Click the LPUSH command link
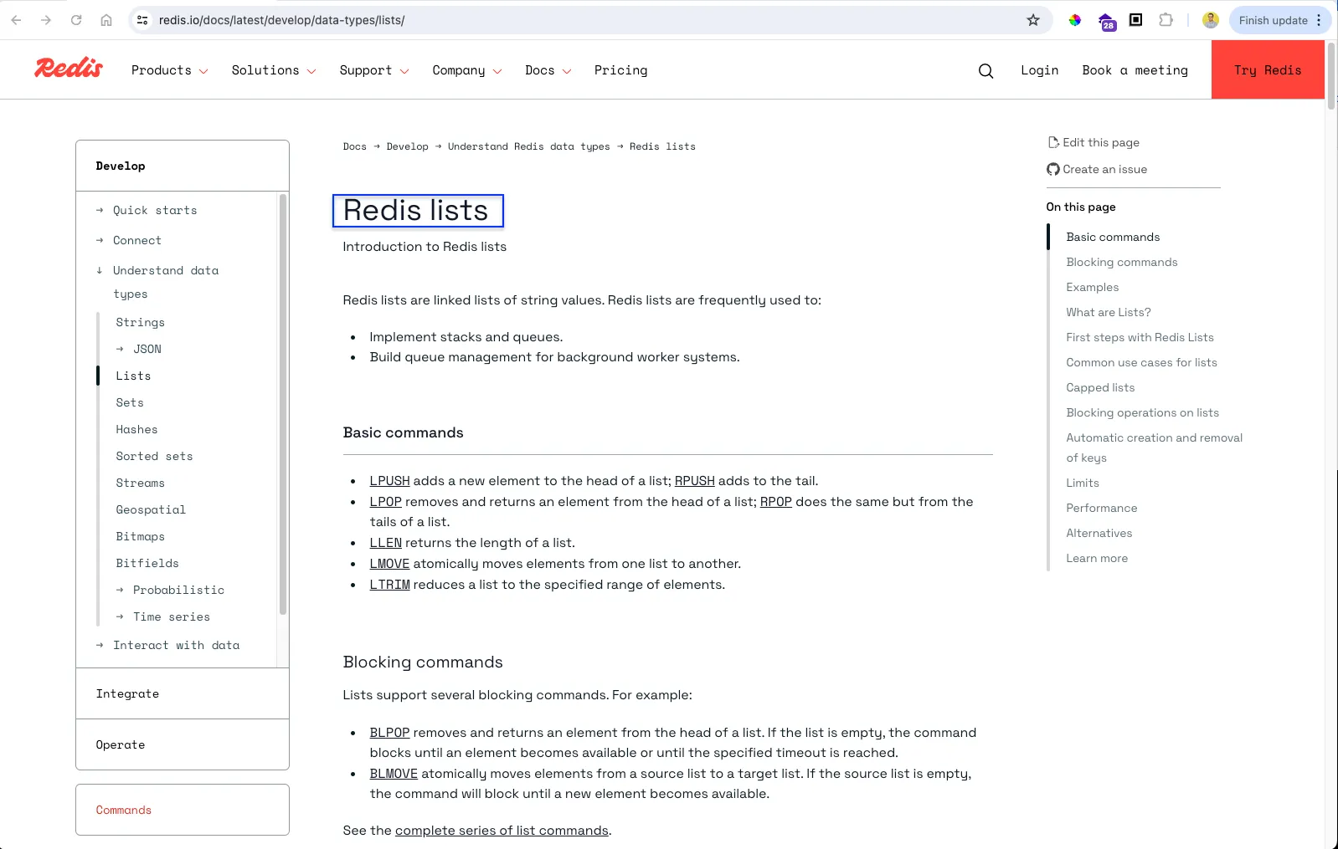Screen dimensions: 1338x849 click(x=389, y=481)
